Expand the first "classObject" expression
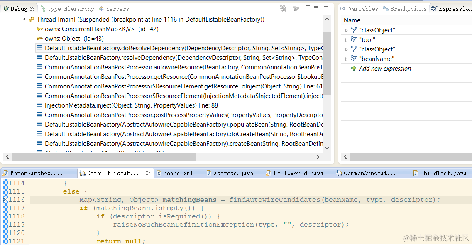The image size is (472, 245). coord(346,30)
